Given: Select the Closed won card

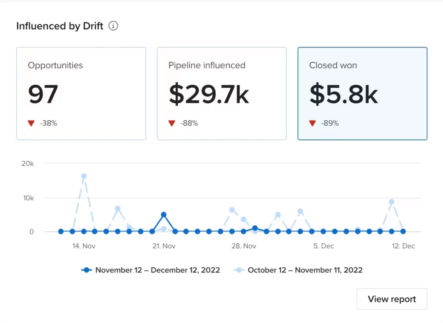Looking at the screenshot, I should click(362, 93).
